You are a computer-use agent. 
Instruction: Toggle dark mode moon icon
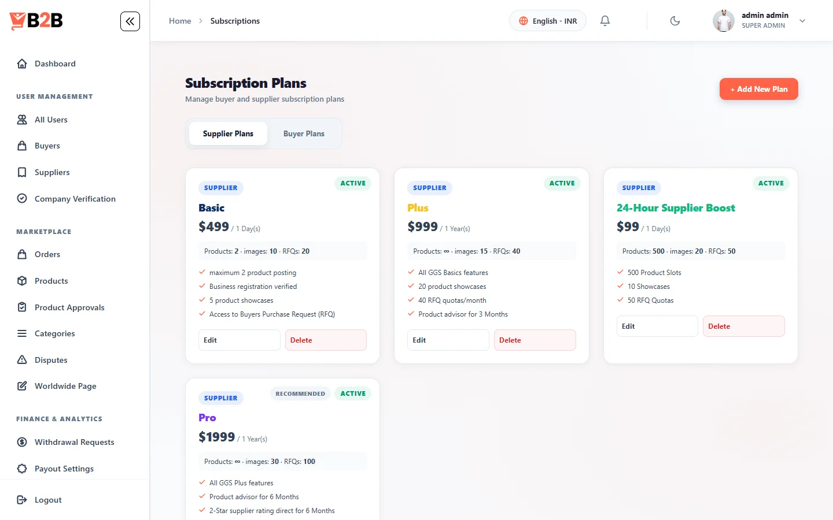[x=675, y=21]
